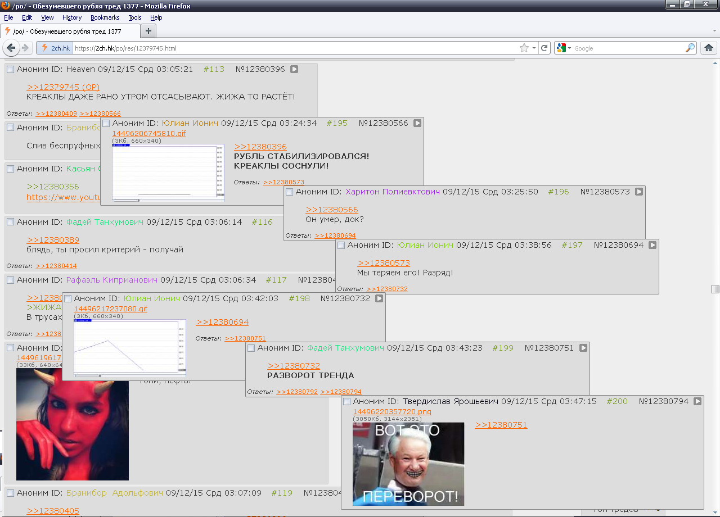This screenshot has height=517, width=720.
Task: Open the Help menu
Action: coord(156,17)
